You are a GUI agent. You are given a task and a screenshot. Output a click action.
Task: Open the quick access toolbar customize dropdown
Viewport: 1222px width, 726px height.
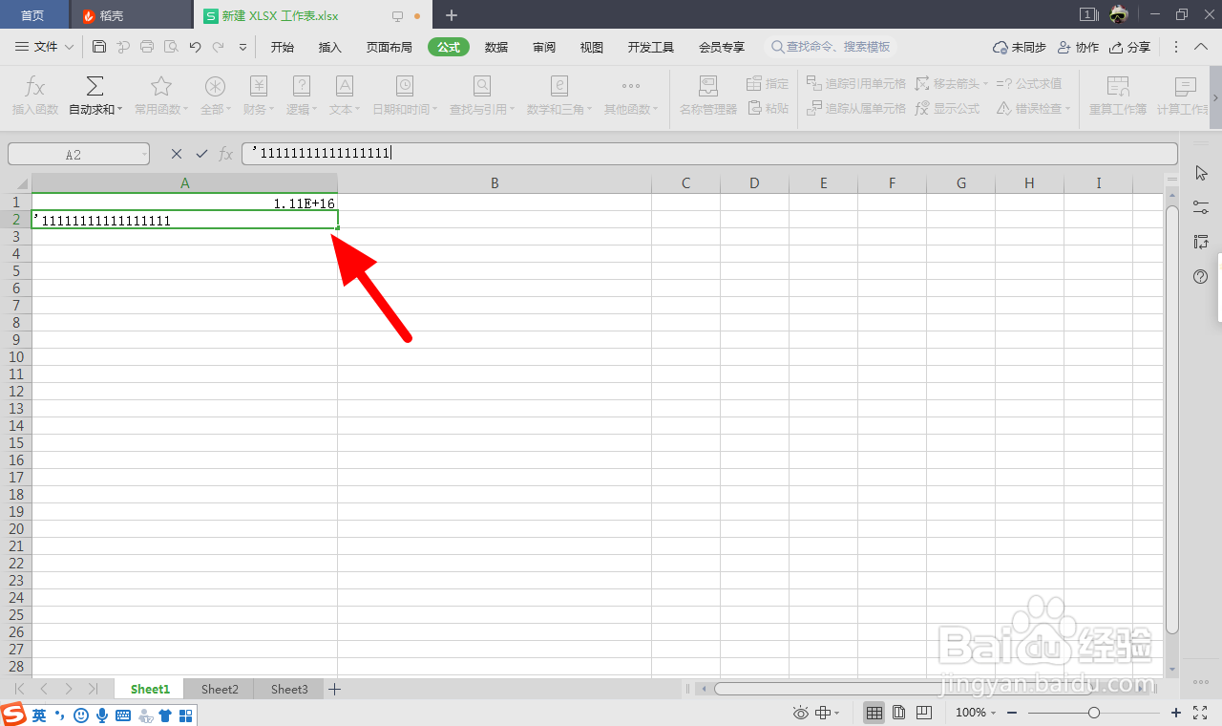pyautogui.click(x=242, y=46)
